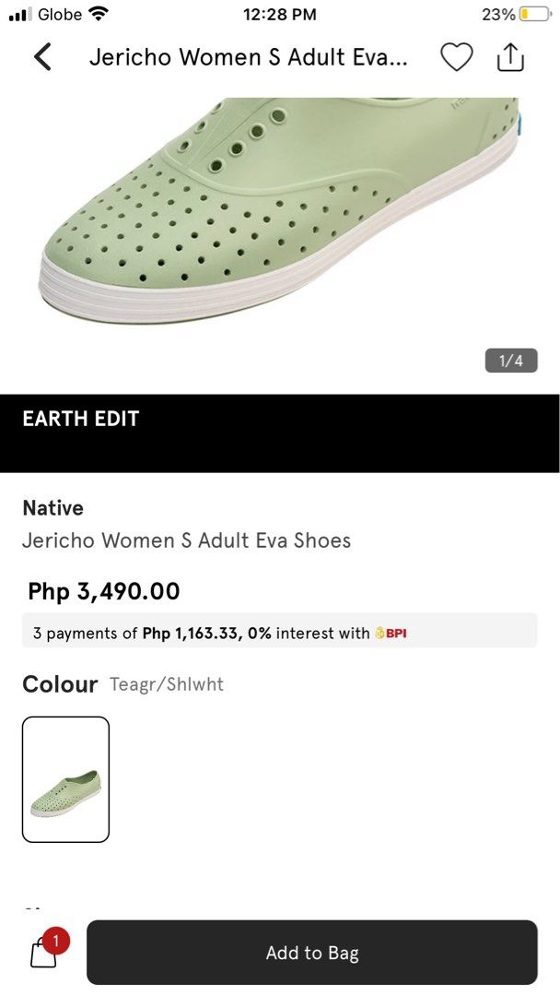Tap the Php 3,490.00 price text
This screenshot has height=996, width=560.
[x=100, y=591]
